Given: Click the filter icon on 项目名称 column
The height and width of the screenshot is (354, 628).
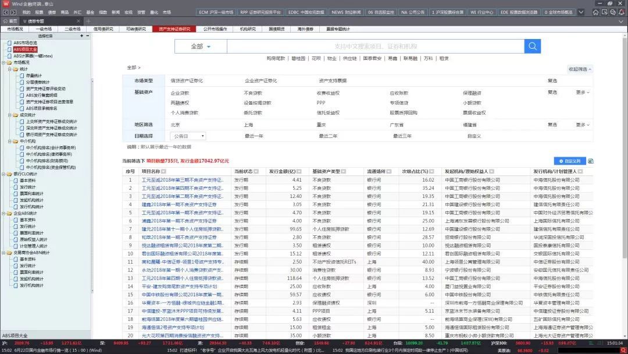Looking at the screenshot, I should pos(163,171).
